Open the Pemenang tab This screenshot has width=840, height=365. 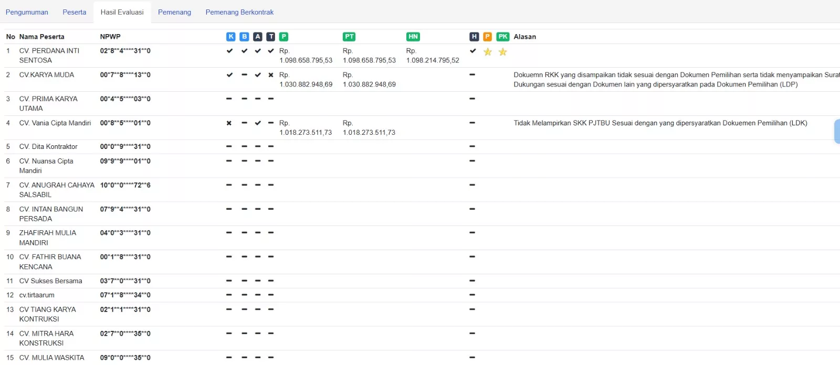click(x=174, y=12)
